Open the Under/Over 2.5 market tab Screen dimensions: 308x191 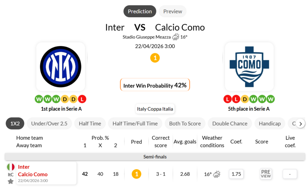click(49, 123)
